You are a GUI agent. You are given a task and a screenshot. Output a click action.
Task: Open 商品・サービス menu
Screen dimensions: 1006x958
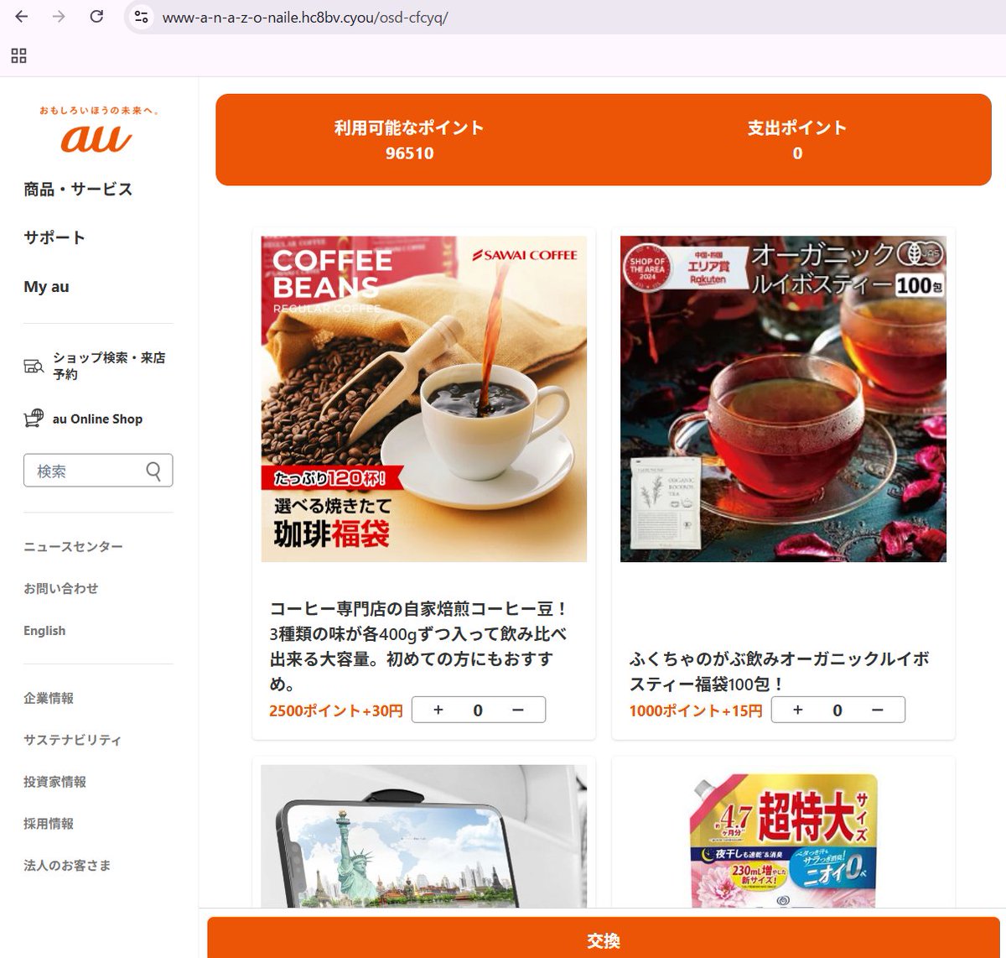[78, 190]
